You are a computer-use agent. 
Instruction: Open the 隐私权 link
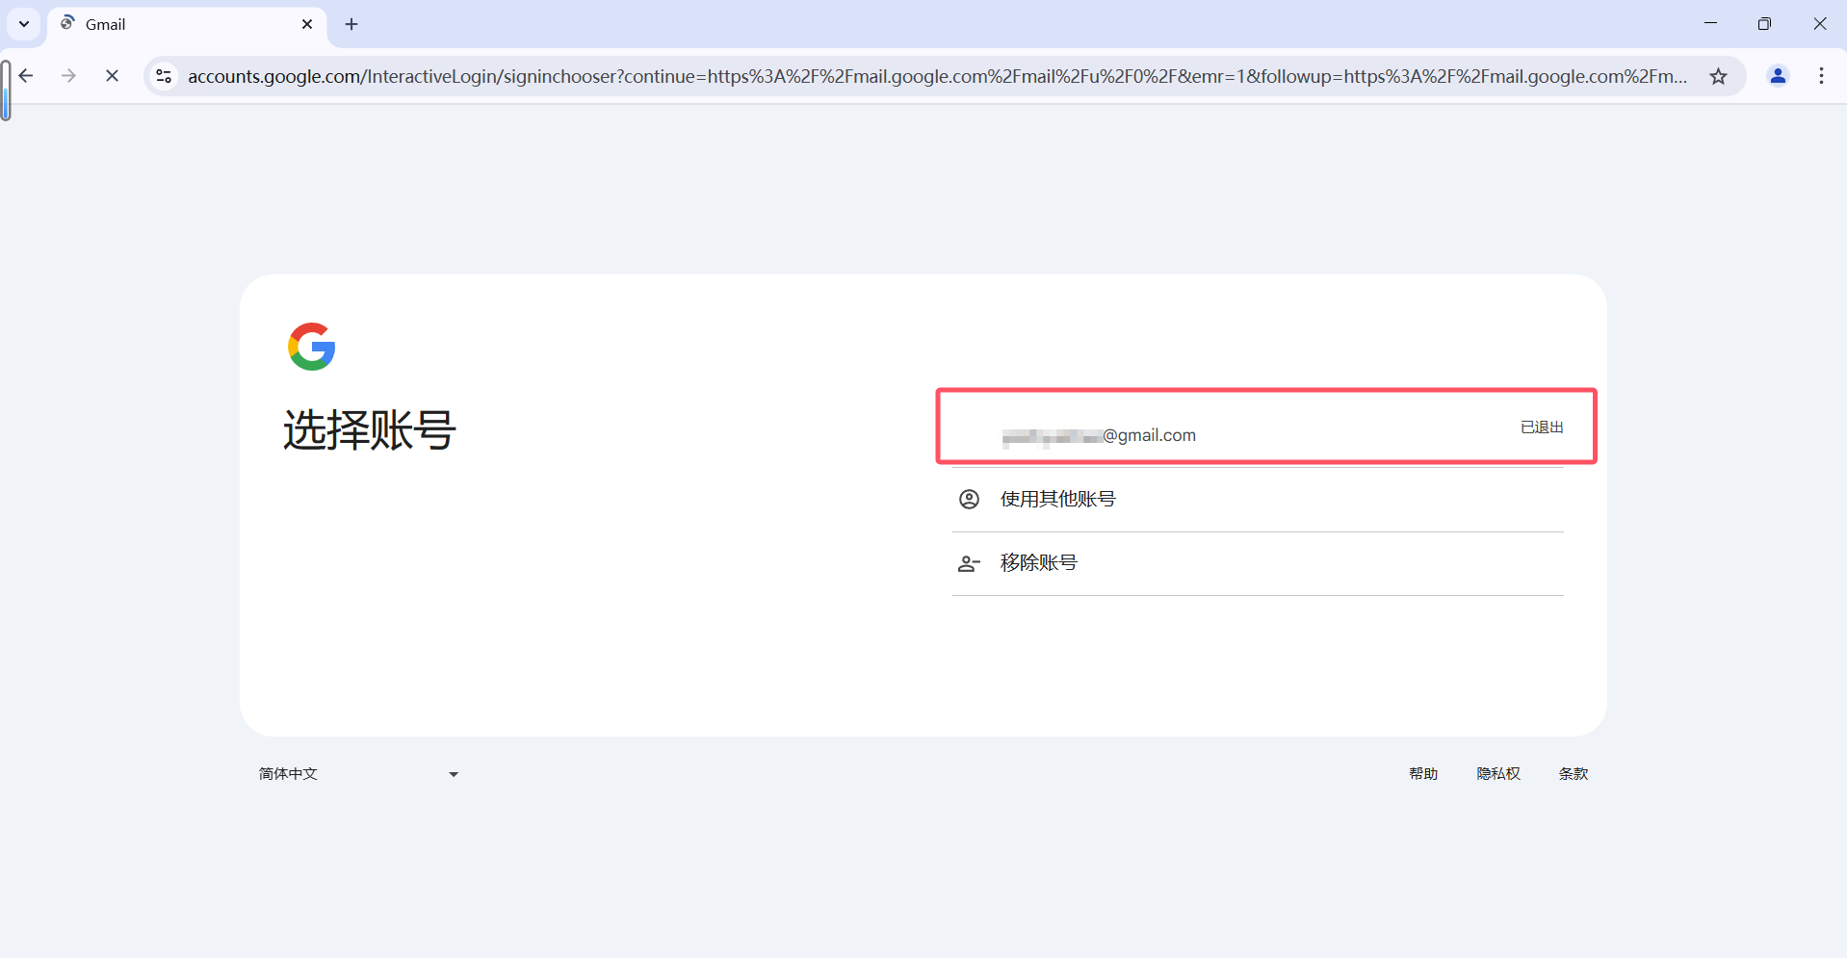pyautogui.click(x=1498, y=774)
